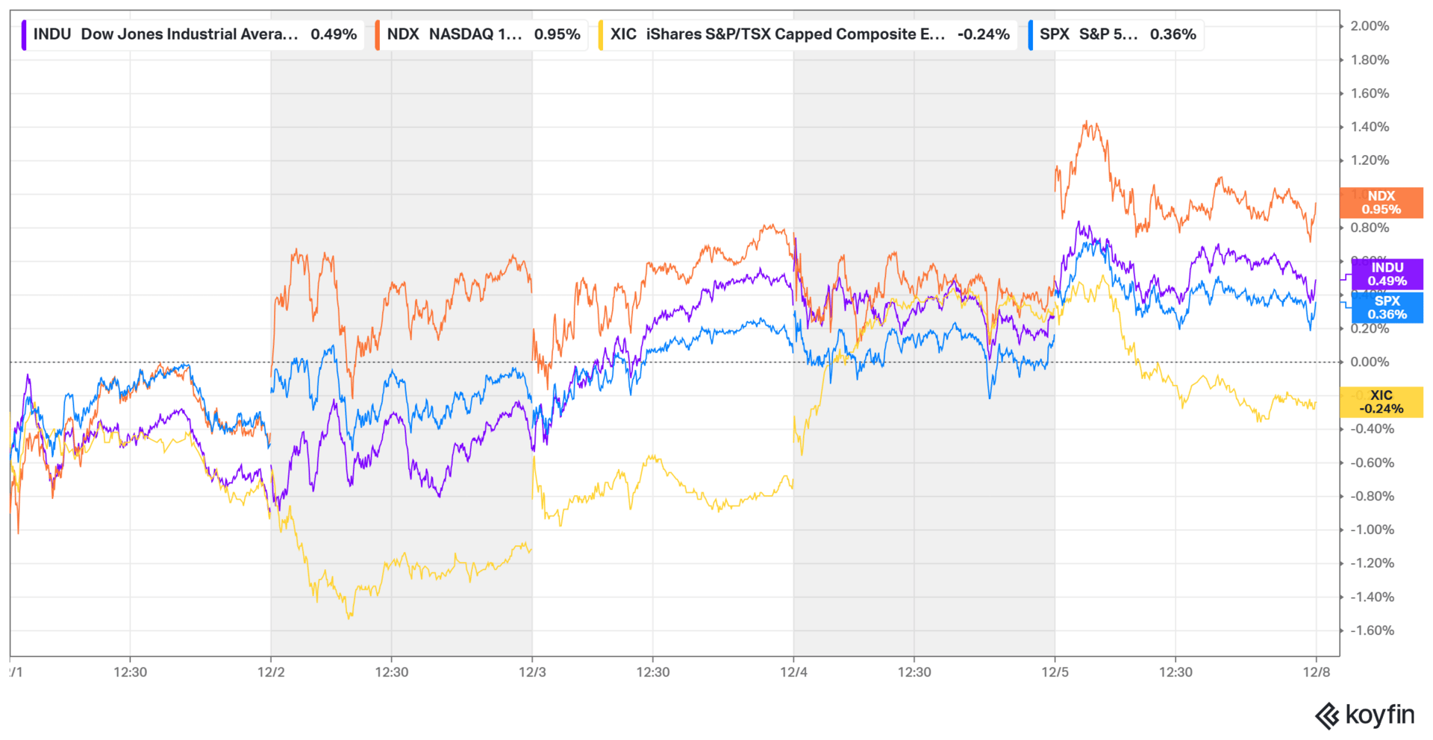Image resolution: width=1433 pixels, height=740 pixels.
Task: Click the 12/2 date on time axis
Action: 271,672
